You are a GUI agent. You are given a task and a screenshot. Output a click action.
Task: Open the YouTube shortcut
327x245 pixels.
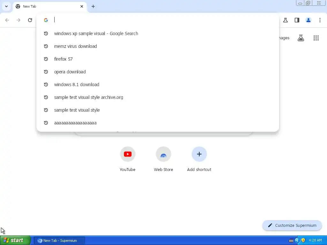[x=128, y=159]
